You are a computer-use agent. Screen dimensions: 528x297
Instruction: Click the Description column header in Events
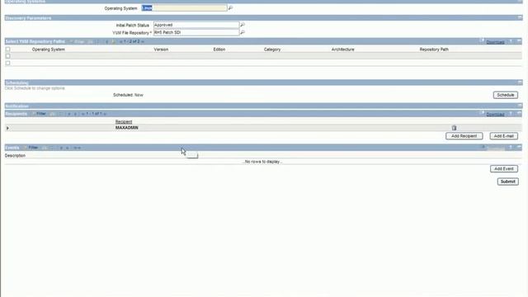click(x=15, y=156)
